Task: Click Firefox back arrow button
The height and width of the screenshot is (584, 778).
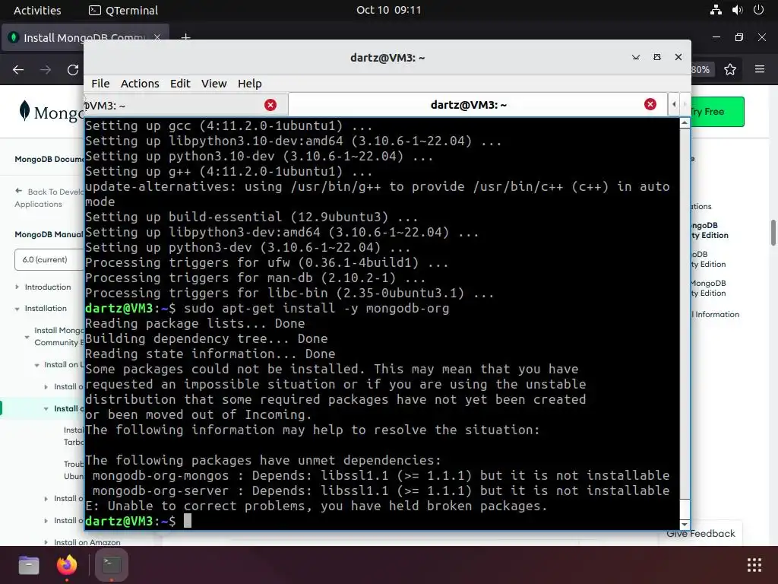Action: click(x=18, y=69)
